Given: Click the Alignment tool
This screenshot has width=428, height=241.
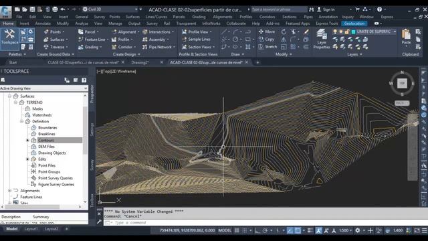Looking at the screenshot, I should pos(125,31).
